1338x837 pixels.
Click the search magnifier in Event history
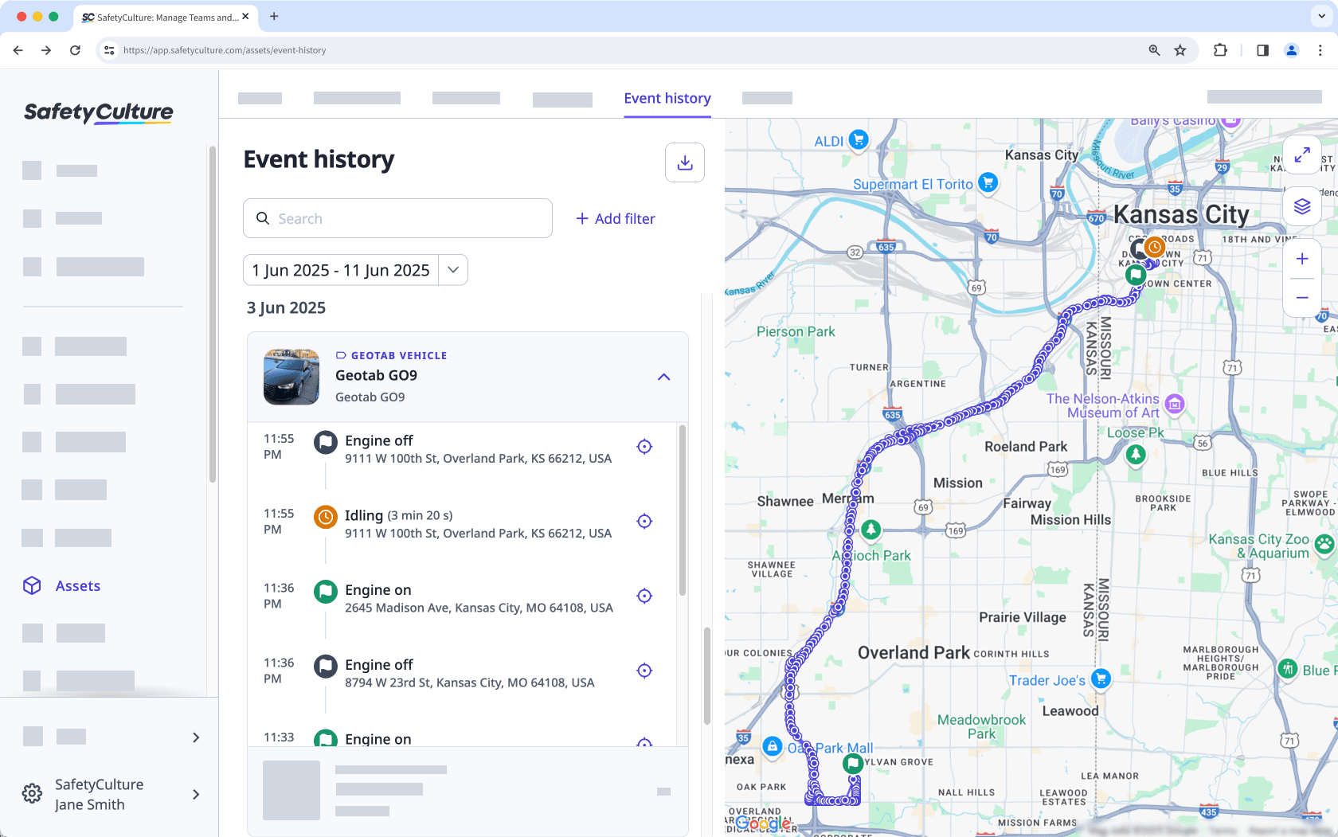click(x=263, y=218)
